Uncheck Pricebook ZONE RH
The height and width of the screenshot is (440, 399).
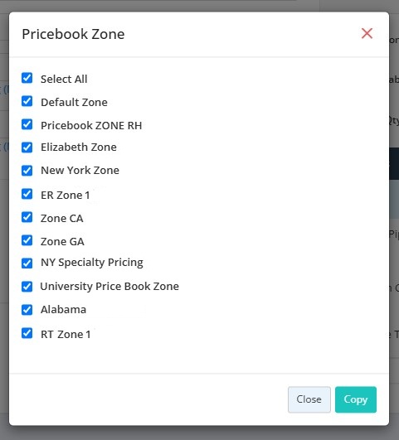click(x=27, y=124)
